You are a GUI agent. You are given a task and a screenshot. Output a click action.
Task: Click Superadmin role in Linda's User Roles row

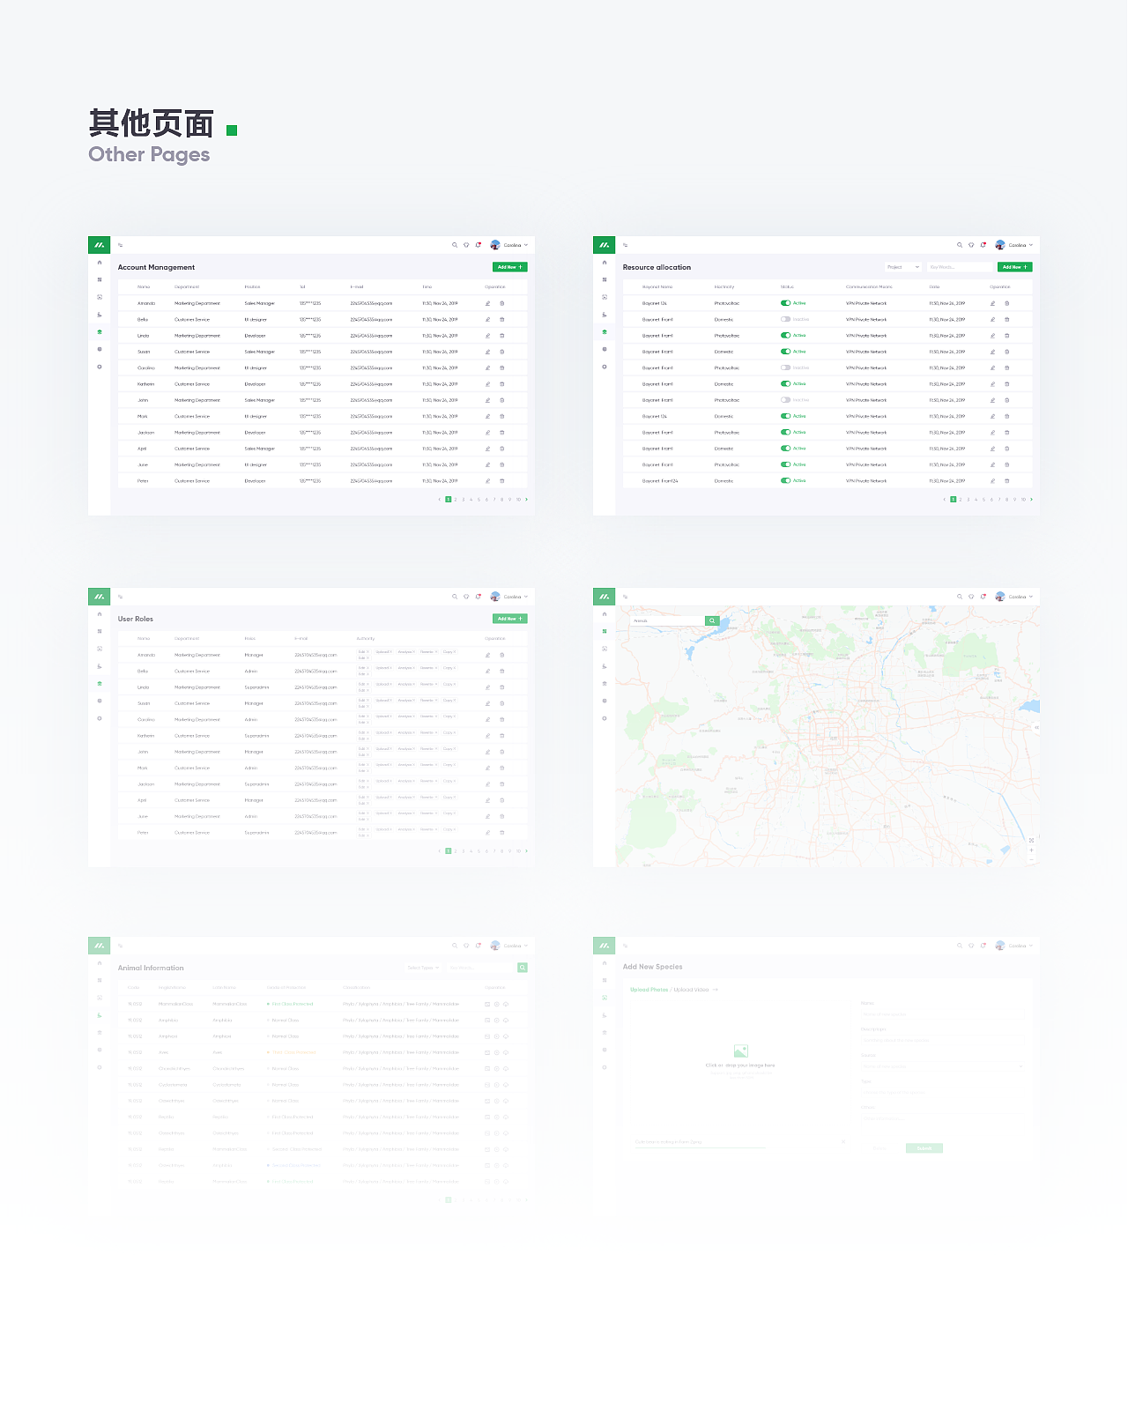pos(256,687)
